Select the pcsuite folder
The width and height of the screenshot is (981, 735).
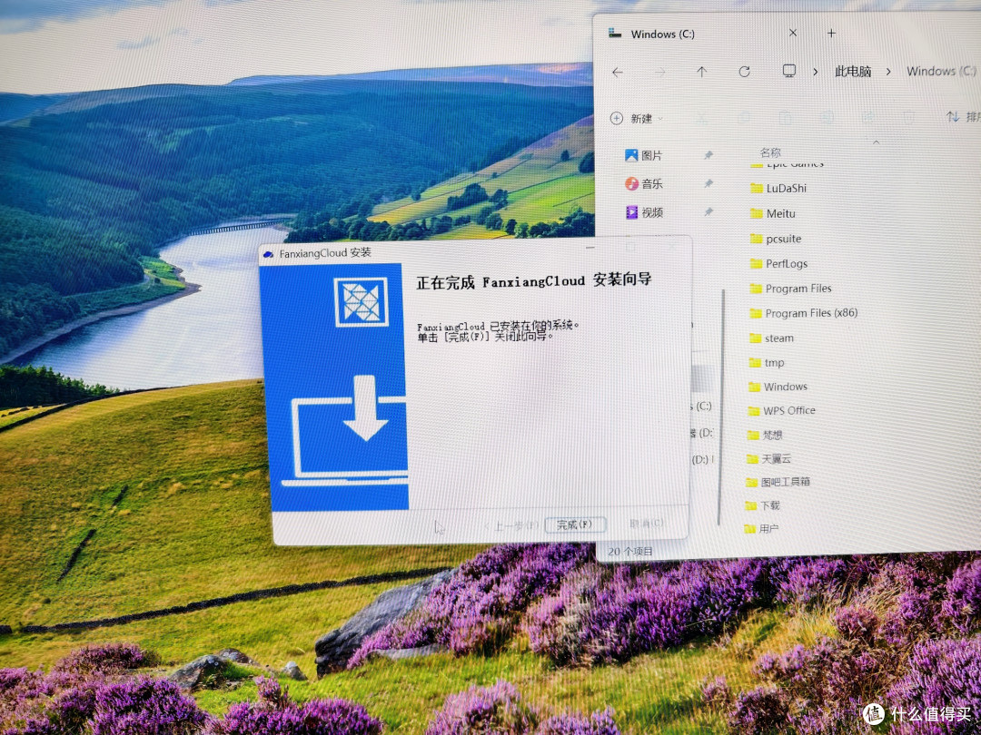775,239
